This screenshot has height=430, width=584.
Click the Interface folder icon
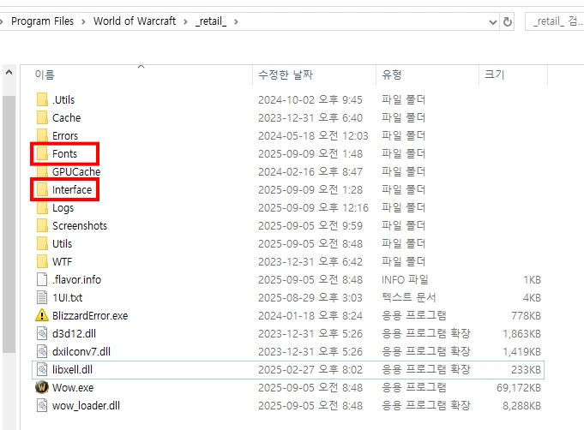(x=42, y=190)
